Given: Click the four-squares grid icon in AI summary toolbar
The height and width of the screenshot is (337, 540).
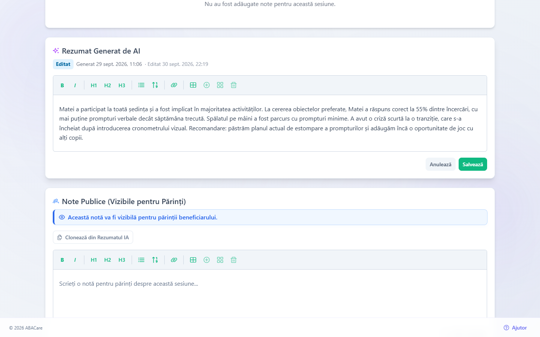Looking at the screenshot, I should [x=220, y=85].
